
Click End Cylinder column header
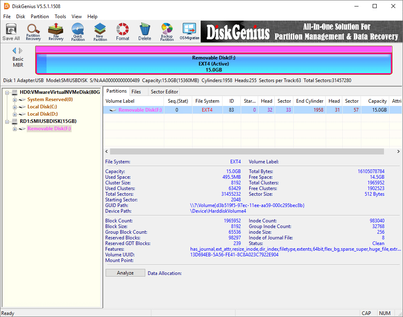pyautogui.click(x=310, y=101)
